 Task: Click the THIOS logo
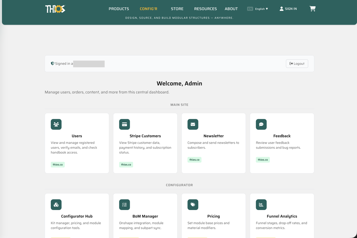pos(55,9)
